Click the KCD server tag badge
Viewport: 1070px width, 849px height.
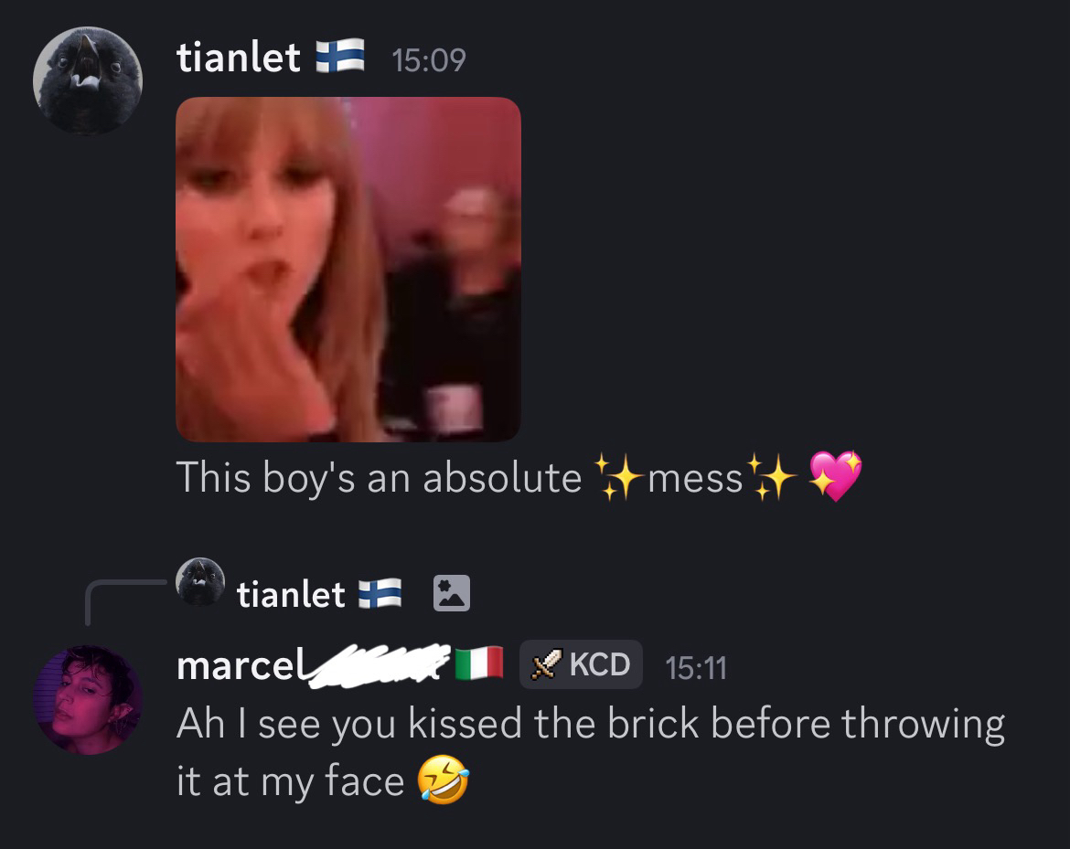581,664
